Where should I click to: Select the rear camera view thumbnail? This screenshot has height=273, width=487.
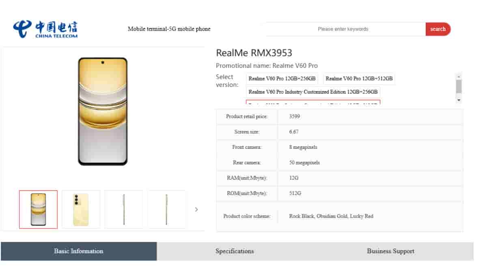click(x=81, y=210)
